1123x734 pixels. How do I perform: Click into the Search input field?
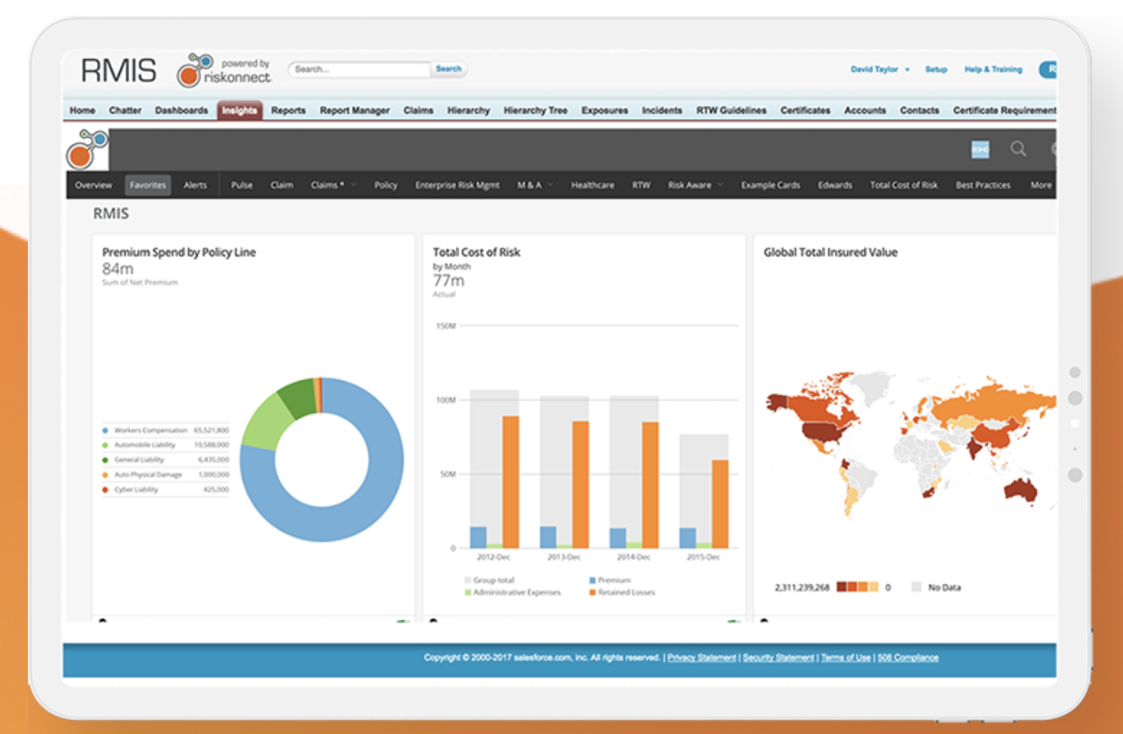coord(360,70)
